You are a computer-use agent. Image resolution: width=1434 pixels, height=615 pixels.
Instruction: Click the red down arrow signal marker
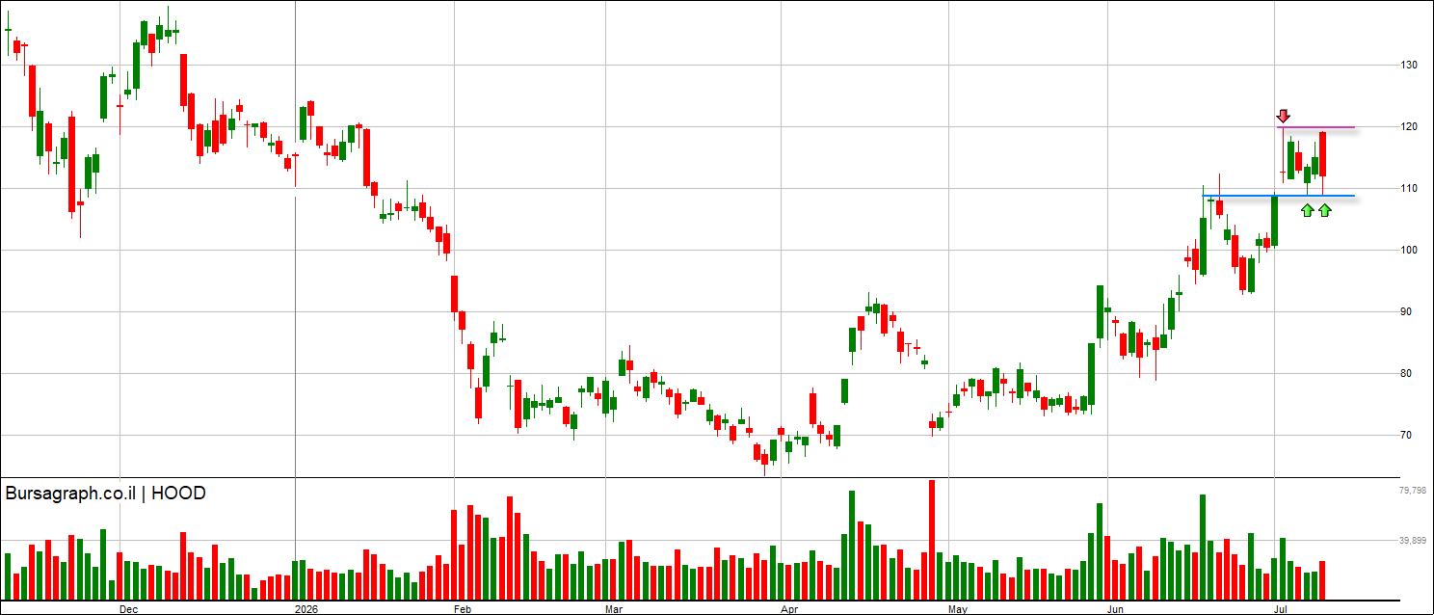click(1284, 116)
